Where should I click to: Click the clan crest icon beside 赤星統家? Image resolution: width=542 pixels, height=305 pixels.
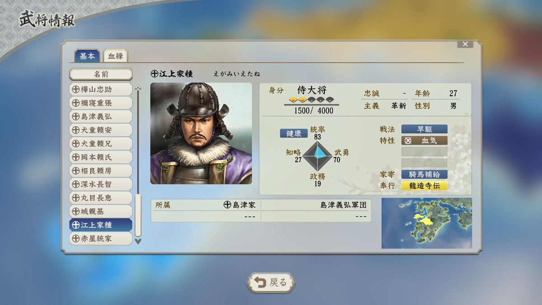75,238
